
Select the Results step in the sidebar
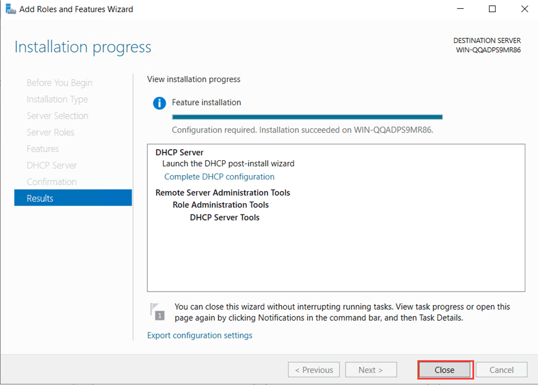click(x=41, y=198)
